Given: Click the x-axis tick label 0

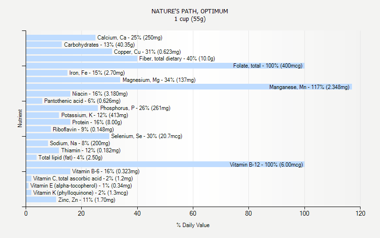Looking at the screenshot, I should 26,213.
